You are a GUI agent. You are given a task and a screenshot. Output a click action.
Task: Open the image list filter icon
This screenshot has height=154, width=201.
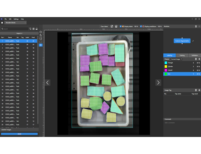coord(30,29)
